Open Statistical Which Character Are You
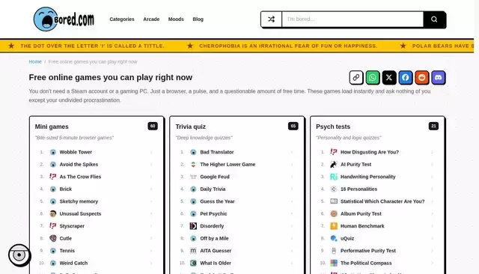 click(382, 201)
